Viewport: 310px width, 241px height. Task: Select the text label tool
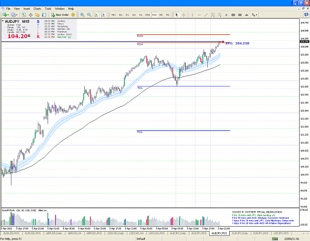coord(226,15)
